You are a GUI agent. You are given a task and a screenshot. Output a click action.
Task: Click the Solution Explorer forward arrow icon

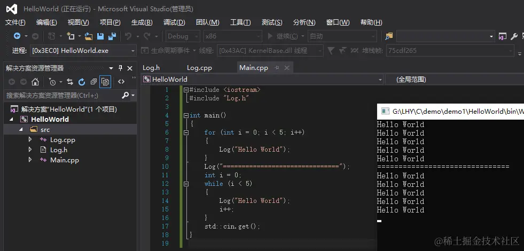[24, 82]
